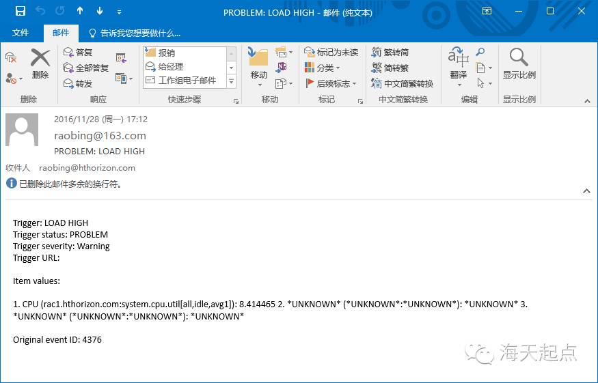The image size is (598, 383).
Task: Expand the quick steps gallery list
Action: [x=232, y=81]
